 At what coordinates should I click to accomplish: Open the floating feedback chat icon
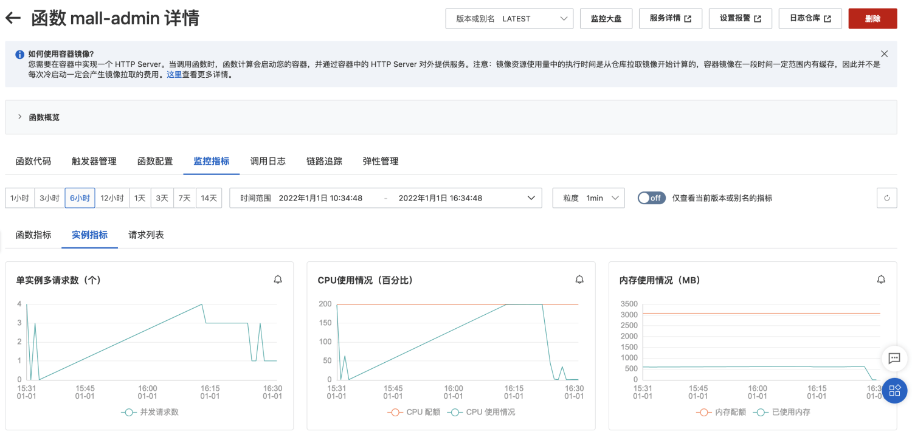[x=894, y=359]
